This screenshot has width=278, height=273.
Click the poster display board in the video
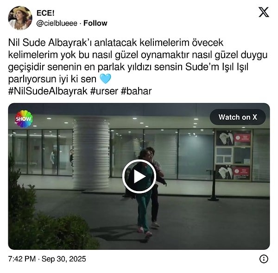pyautogui.click(x=234, y=155)
